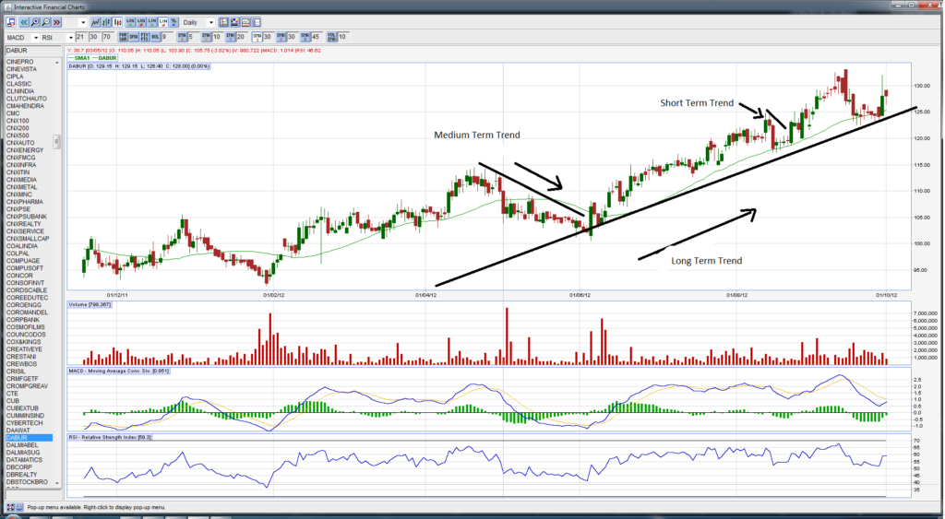Select the candlestick chart style icon
The image size is (945, 519).
click(x=116, y=22)
